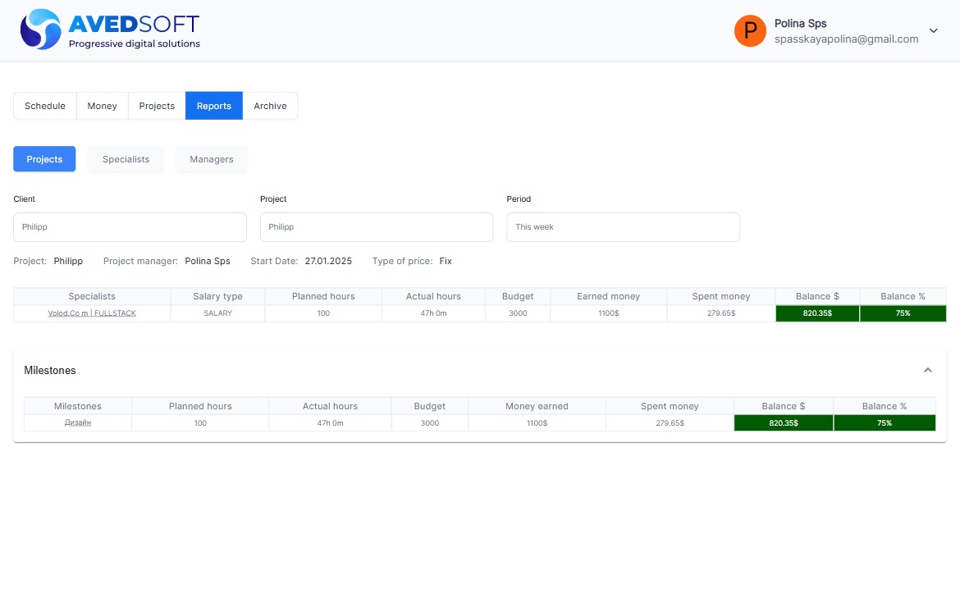Open the Money tab
960x598 pixels.
coord(103,106)
